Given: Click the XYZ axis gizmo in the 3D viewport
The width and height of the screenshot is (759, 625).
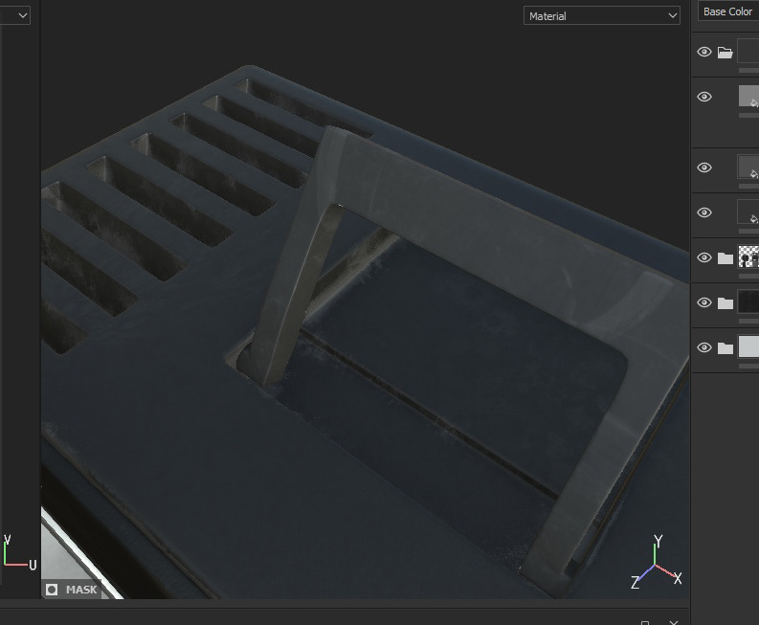Looking at the screenshot, I should pos(657,562).
